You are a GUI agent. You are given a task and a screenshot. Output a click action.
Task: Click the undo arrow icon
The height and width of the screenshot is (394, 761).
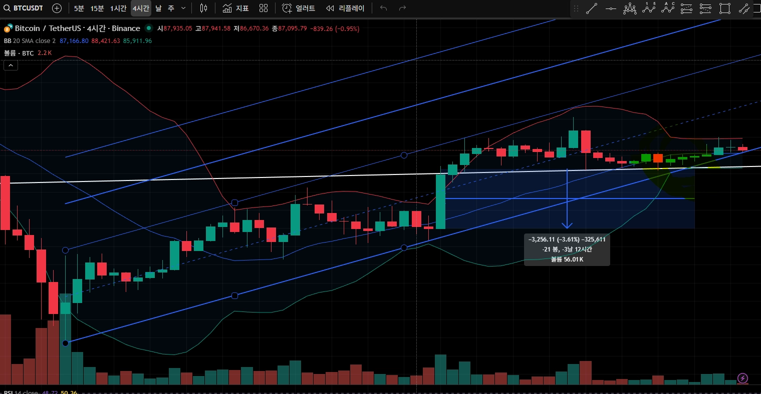[x=384, y=8]
